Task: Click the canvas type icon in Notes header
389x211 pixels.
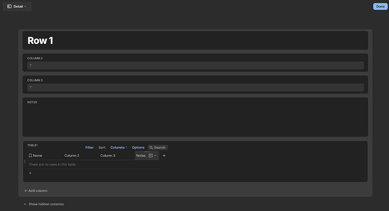Action: click(x=151, y=155)
